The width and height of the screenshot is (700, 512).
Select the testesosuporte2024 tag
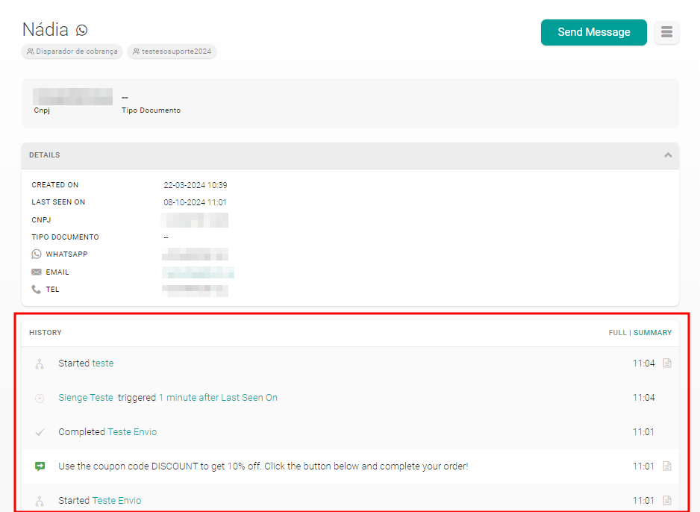click(172, 51)
